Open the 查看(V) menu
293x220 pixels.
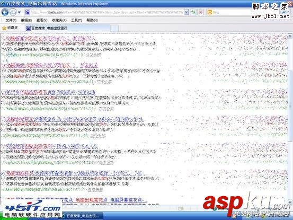[42, 20]
